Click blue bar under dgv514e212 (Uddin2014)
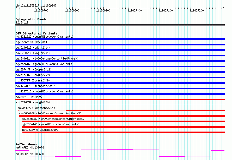 (120, 50)
